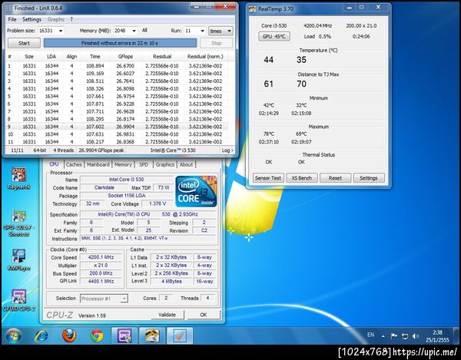Switch to the Memory tab in CPU-Z
Viewport: 461px width, 360px height.
tap(123, 165)
